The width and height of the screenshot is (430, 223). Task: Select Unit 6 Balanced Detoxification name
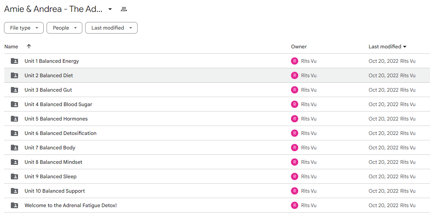pos(61,133)
